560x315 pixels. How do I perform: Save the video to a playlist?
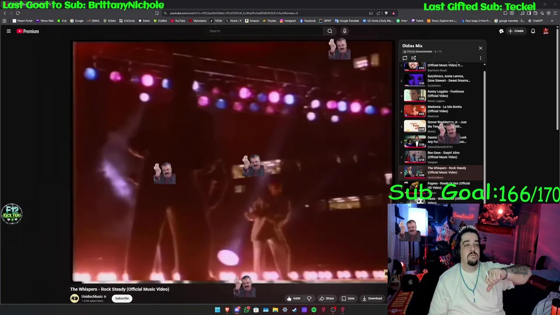click(x=348, y=298)
